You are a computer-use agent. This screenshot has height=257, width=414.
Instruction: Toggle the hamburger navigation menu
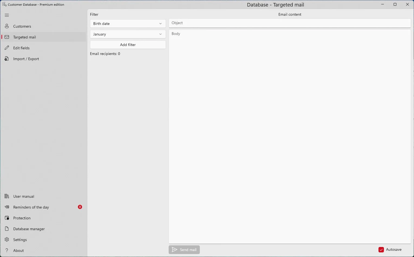[7, 15]
